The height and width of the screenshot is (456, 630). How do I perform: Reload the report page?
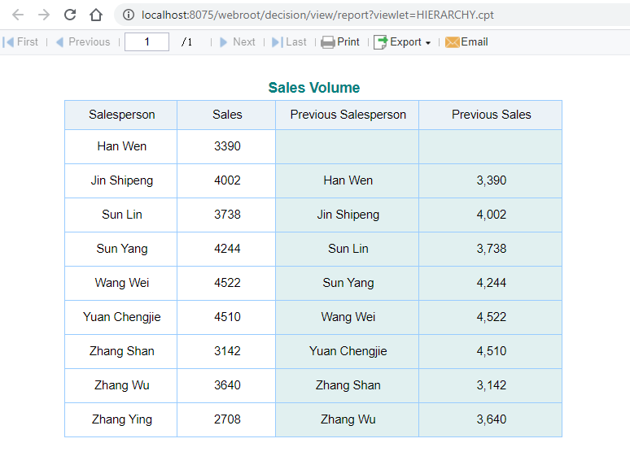coord(70,15)
